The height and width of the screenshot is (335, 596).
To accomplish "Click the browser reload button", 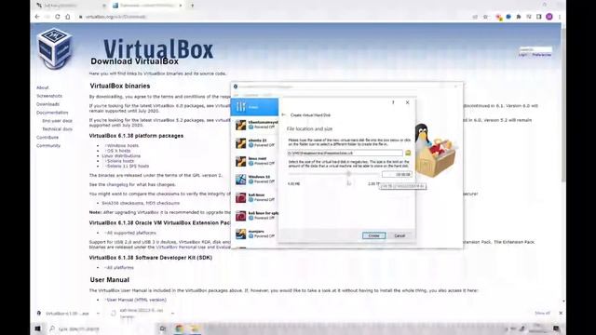I will point(58,17).
